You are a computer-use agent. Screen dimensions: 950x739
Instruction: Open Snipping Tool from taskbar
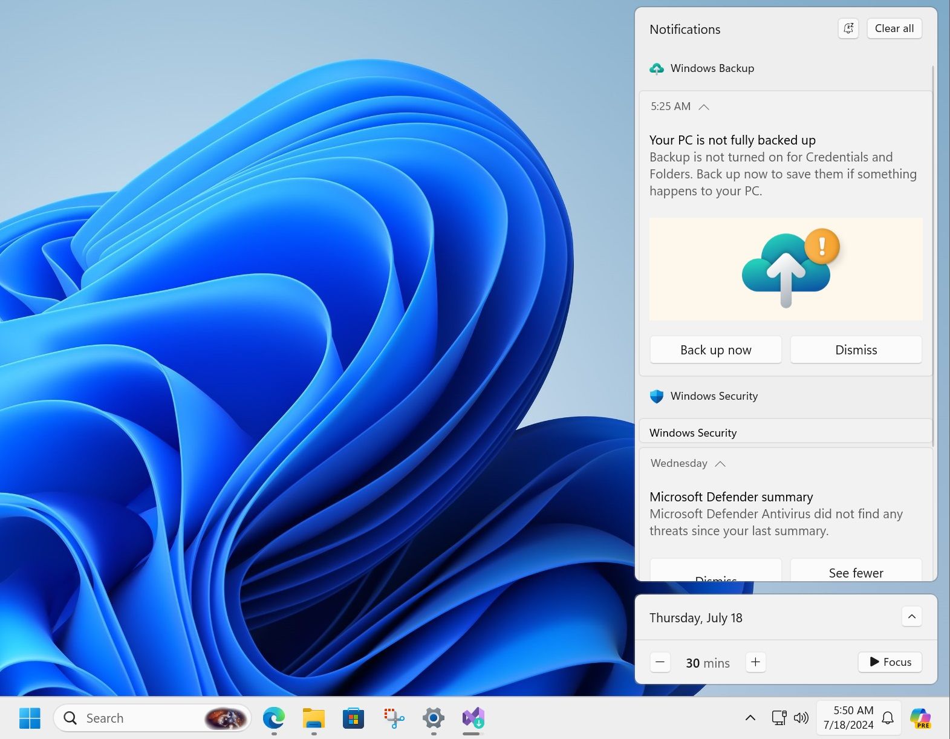coord(394,718)
